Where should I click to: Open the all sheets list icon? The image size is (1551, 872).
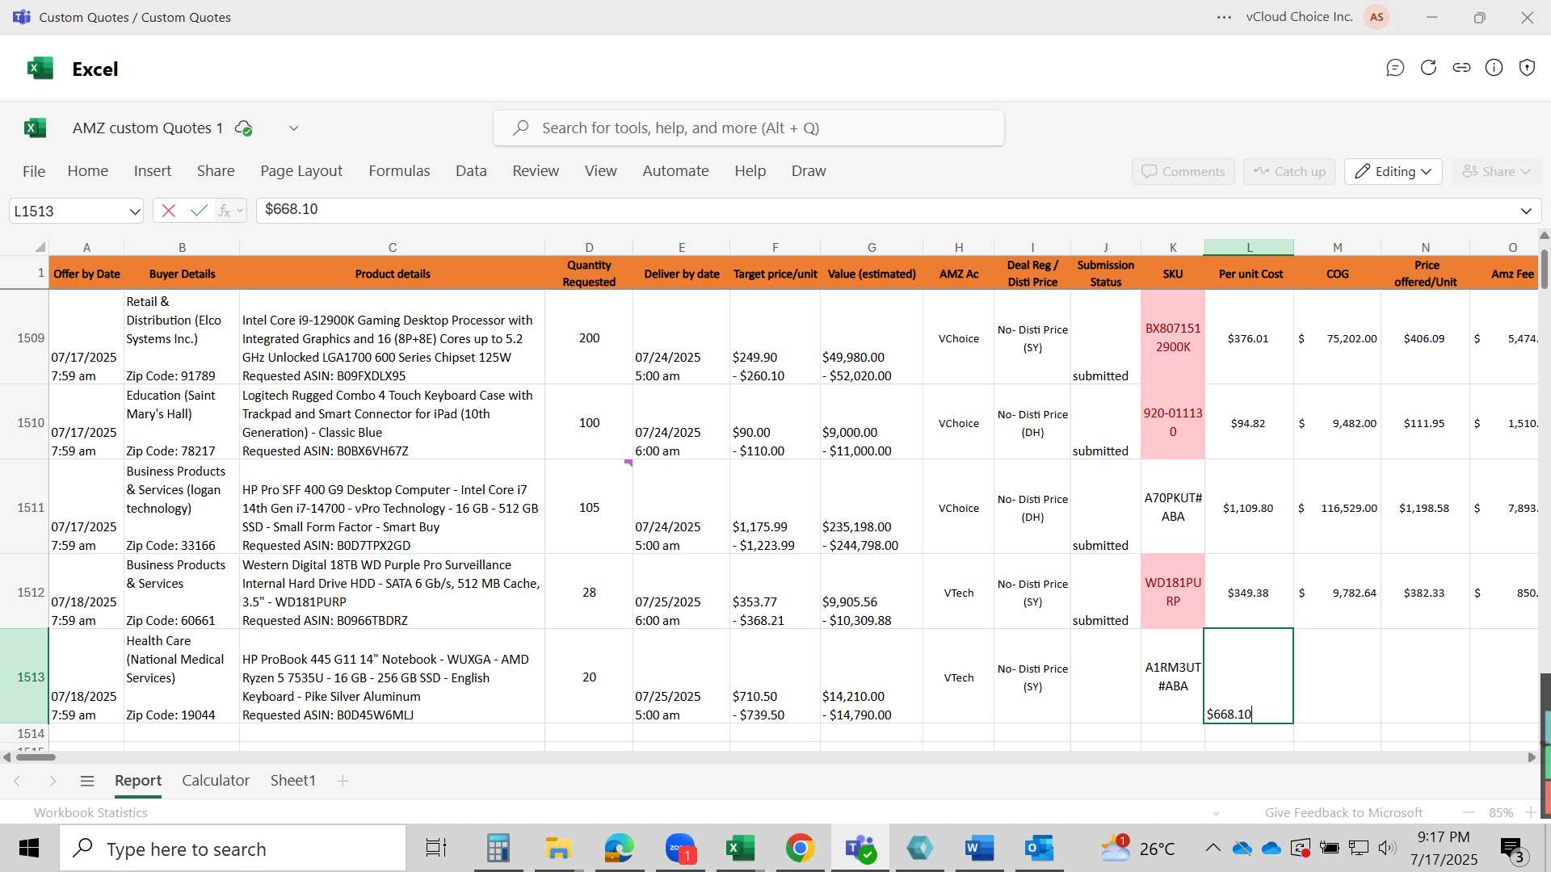pyautogui.click(x=87, y=781)
